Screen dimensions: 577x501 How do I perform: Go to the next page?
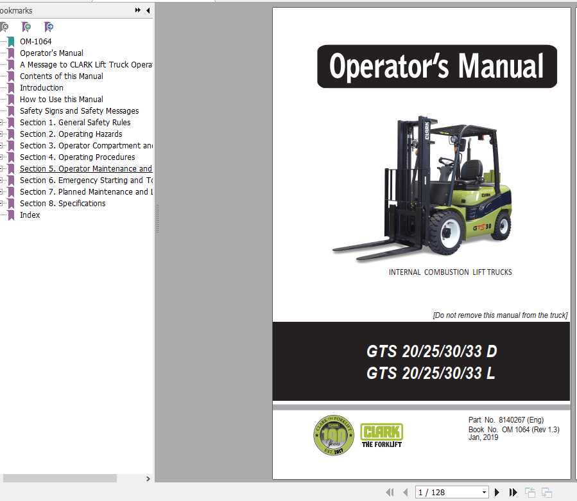[497, 492]
